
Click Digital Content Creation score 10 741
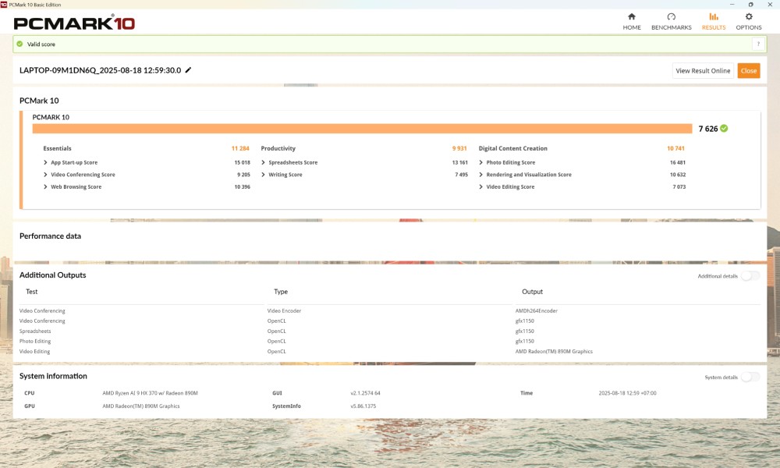coord(675,148)
